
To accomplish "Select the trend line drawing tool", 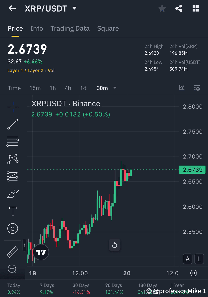I will point(13,124).
